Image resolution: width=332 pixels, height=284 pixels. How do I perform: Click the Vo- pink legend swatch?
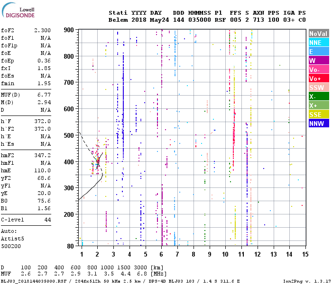319,70
